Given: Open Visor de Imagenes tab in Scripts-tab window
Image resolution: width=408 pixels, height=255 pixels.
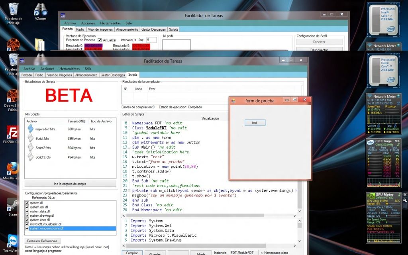Looking at the screenshot, I should (60, 75).
